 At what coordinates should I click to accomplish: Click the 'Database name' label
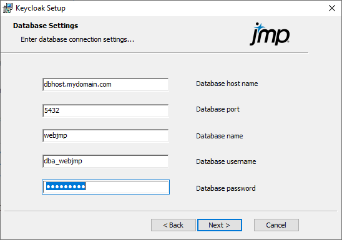coord(220,136)
